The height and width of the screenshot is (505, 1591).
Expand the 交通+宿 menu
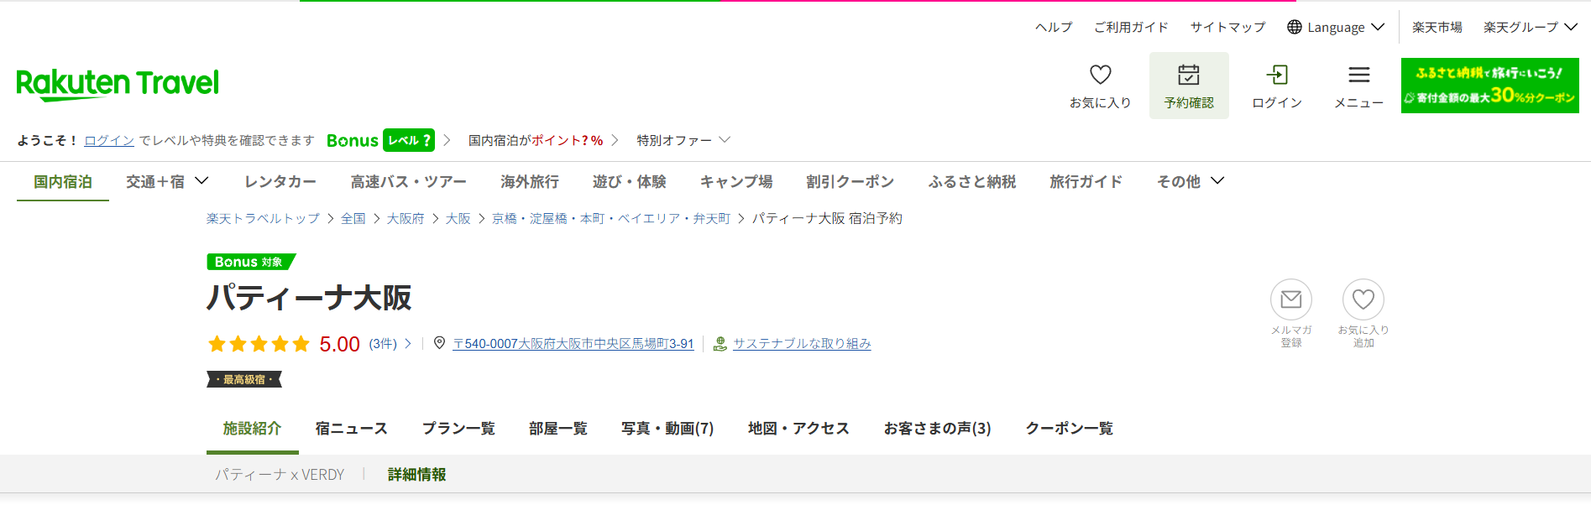coord(167,182)
